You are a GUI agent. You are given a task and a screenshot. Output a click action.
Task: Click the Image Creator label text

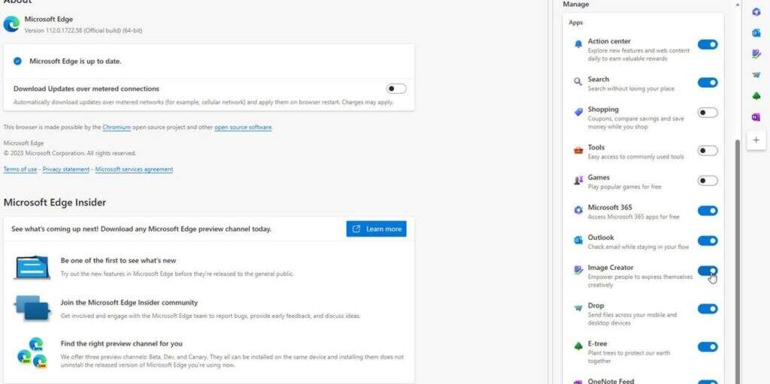pyautogui.click(x=611, y=268)
